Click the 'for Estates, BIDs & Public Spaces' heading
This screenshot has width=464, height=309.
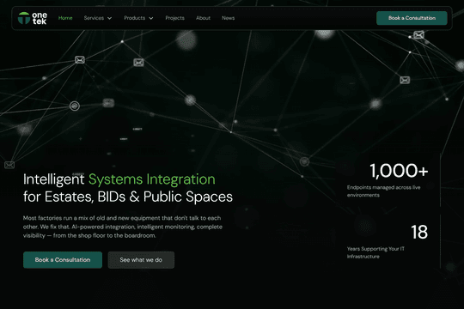pyautogui.click(x=128, y=197)
